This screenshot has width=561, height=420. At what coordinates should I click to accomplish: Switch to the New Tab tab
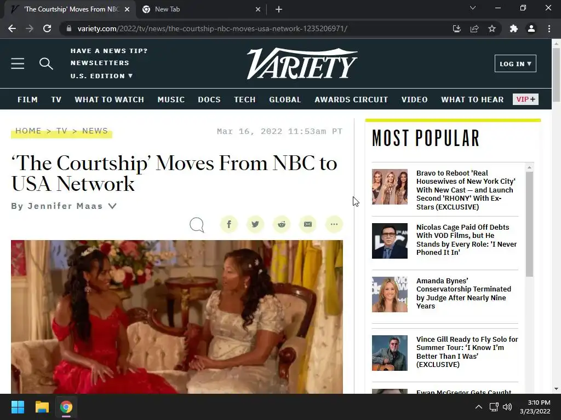202,9
